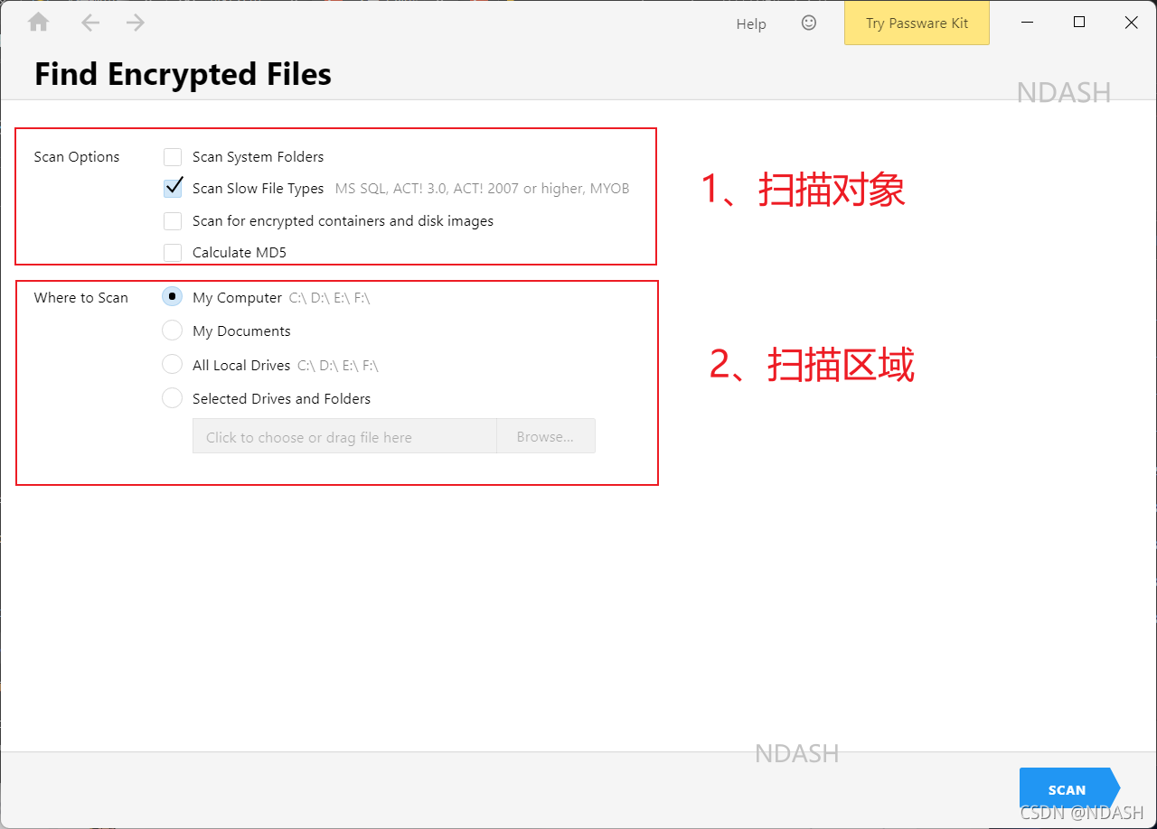
Task: Click the 'Where to Scan' label
Action: (81, 298)
